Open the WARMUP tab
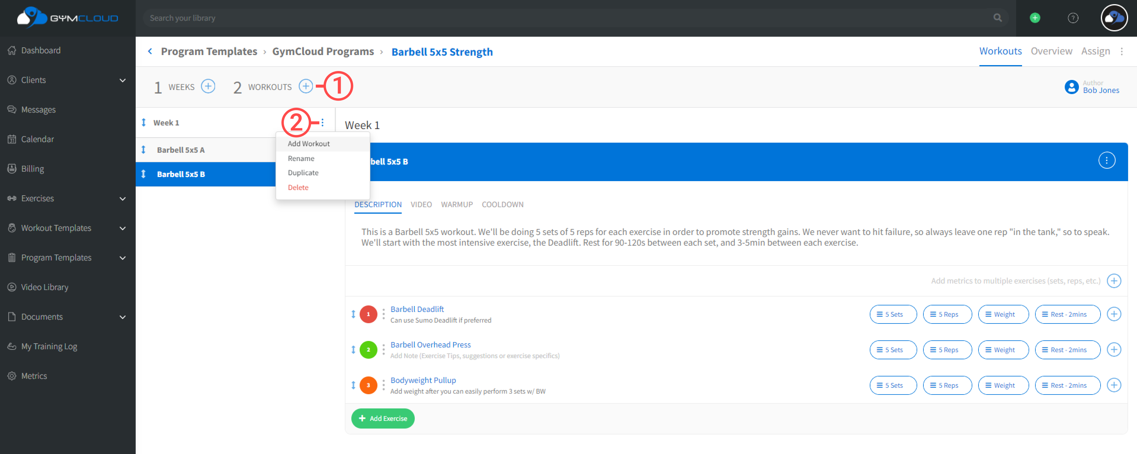This screenshot has height=454, width=1137. point(457,205)
